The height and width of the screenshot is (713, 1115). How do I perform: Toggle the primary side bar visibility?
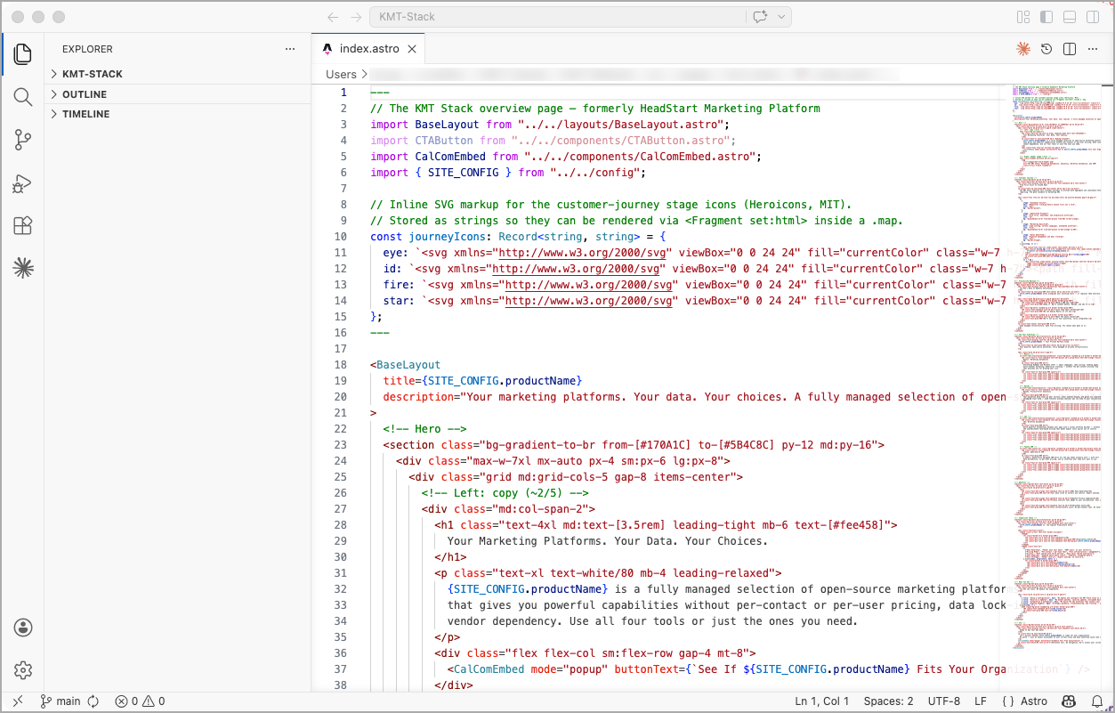pyautogui.click(x=1046, y=17)
